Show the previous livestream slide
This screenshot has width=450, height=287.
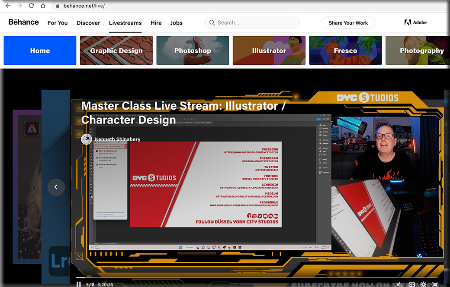coord(56,187)
